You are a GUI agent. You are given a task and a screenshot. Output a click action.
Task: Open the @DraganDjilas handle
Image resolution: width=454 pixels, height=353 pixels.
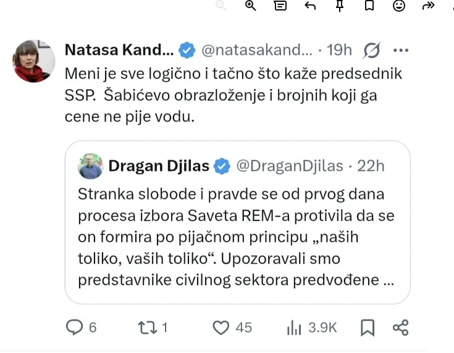[290, 166]
